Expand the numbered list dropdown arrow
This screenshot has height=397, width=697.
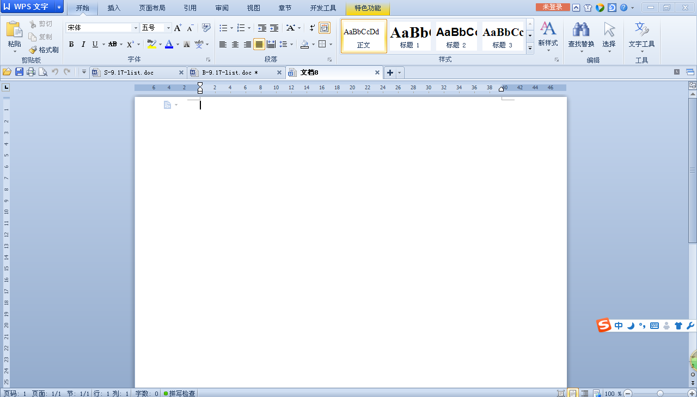point(249,28)
